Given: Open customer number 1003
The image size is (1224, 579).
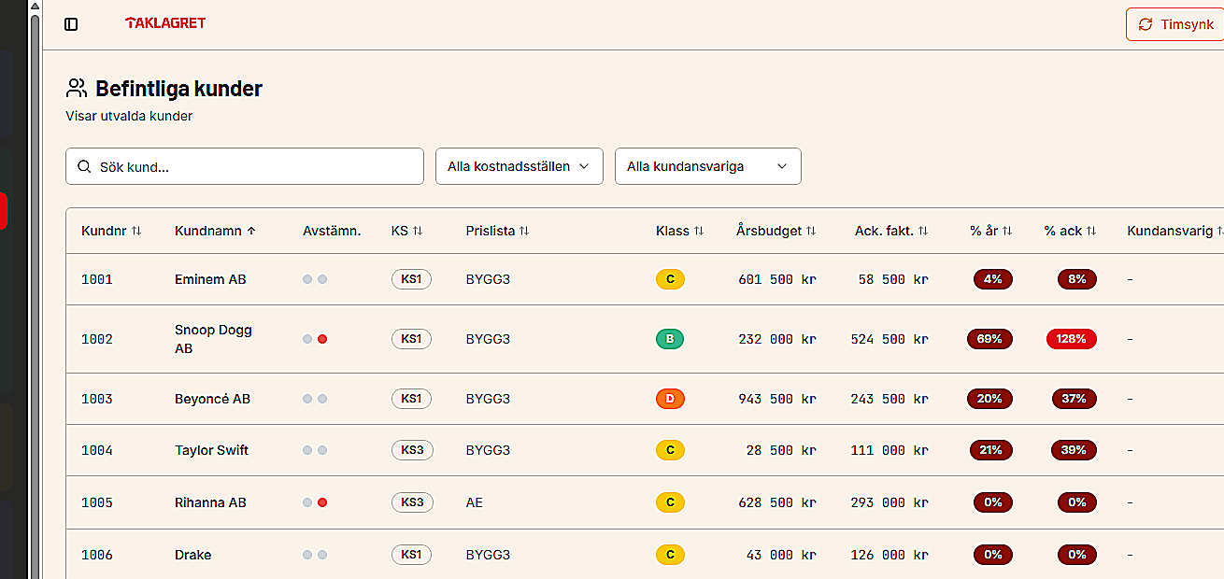Looking at the screenshot, I should [97, 399].
